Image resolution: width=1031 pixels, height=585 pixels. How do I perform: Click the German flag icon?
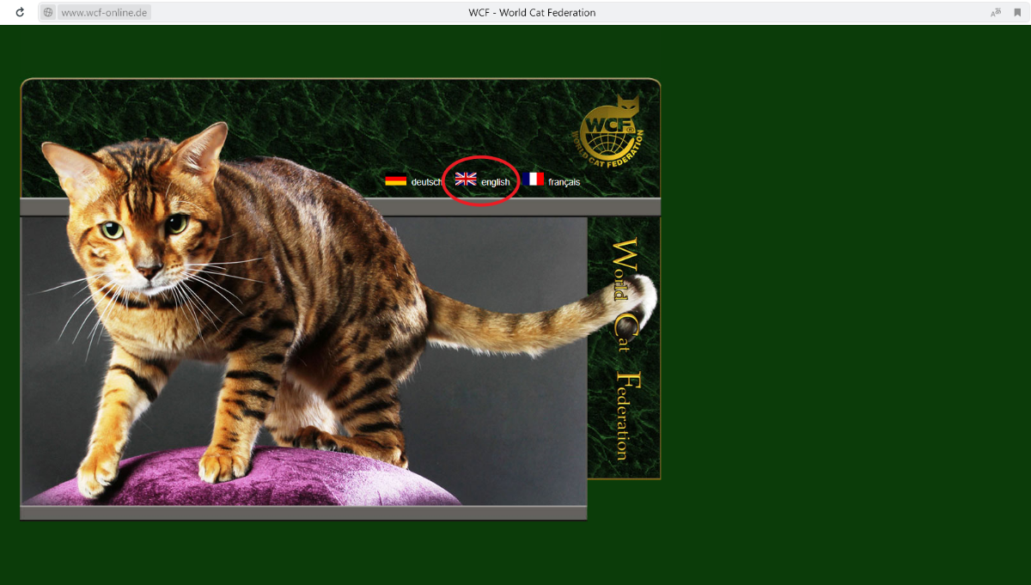point(396,180)
